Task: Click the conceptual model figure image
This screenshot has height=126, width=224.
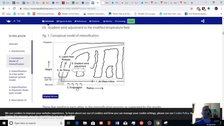Action: pyautogui.click(x=84, y=65)
